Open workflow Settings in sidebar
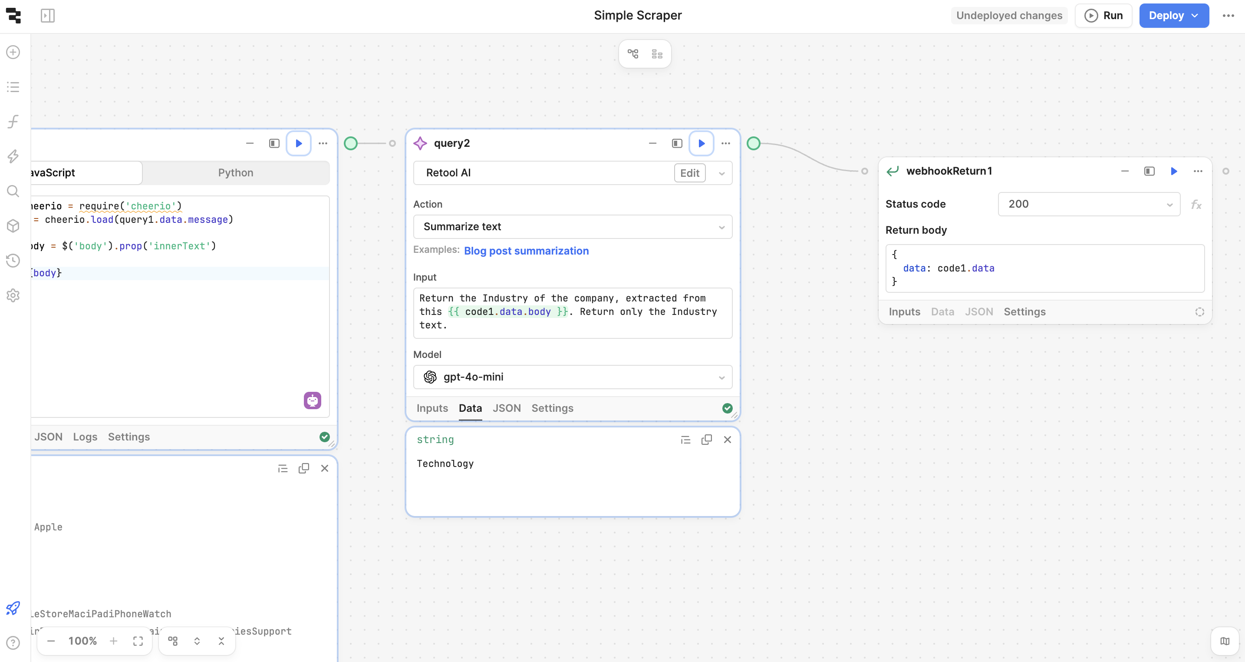 (13, 295)
